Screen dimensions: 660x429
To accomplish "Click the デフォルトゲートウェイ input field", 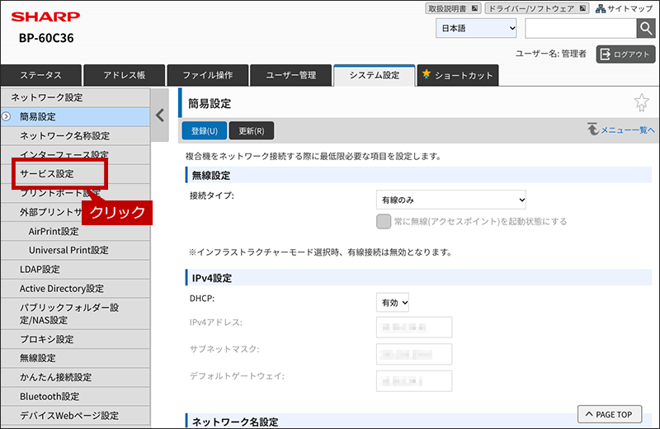I will tap(414, 381).
